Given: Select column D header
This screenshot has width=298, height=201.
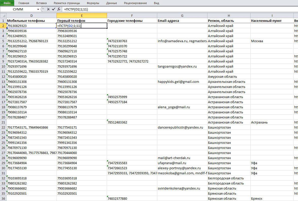Looking at the screenshot, I should point(31,16).
